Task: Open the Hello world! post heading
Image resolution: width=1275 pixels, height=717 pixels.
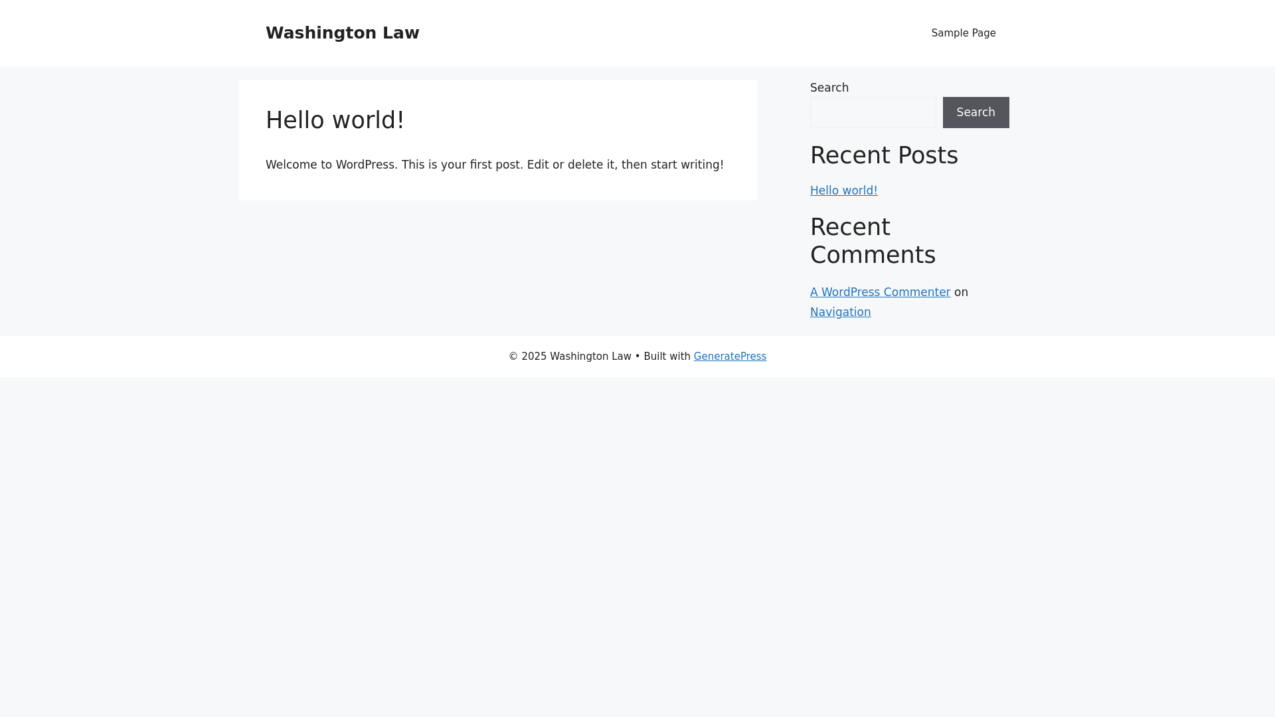Action: (335, 120)
